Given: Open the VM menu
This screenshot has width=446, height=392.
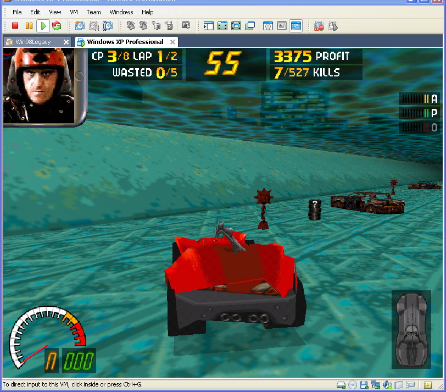Looking at the screenshot, I should coord(74,12).
